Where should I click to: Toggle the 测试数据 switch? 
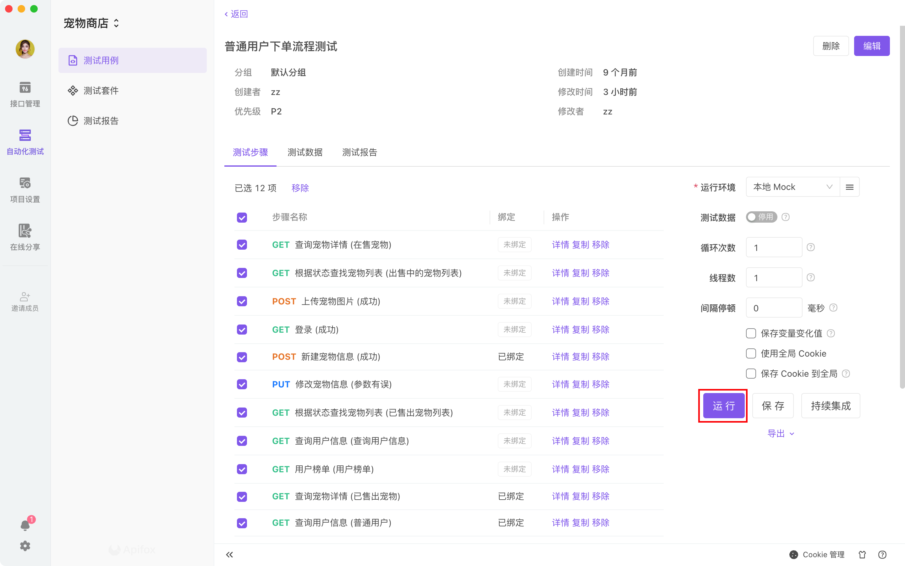pos(761,217)
